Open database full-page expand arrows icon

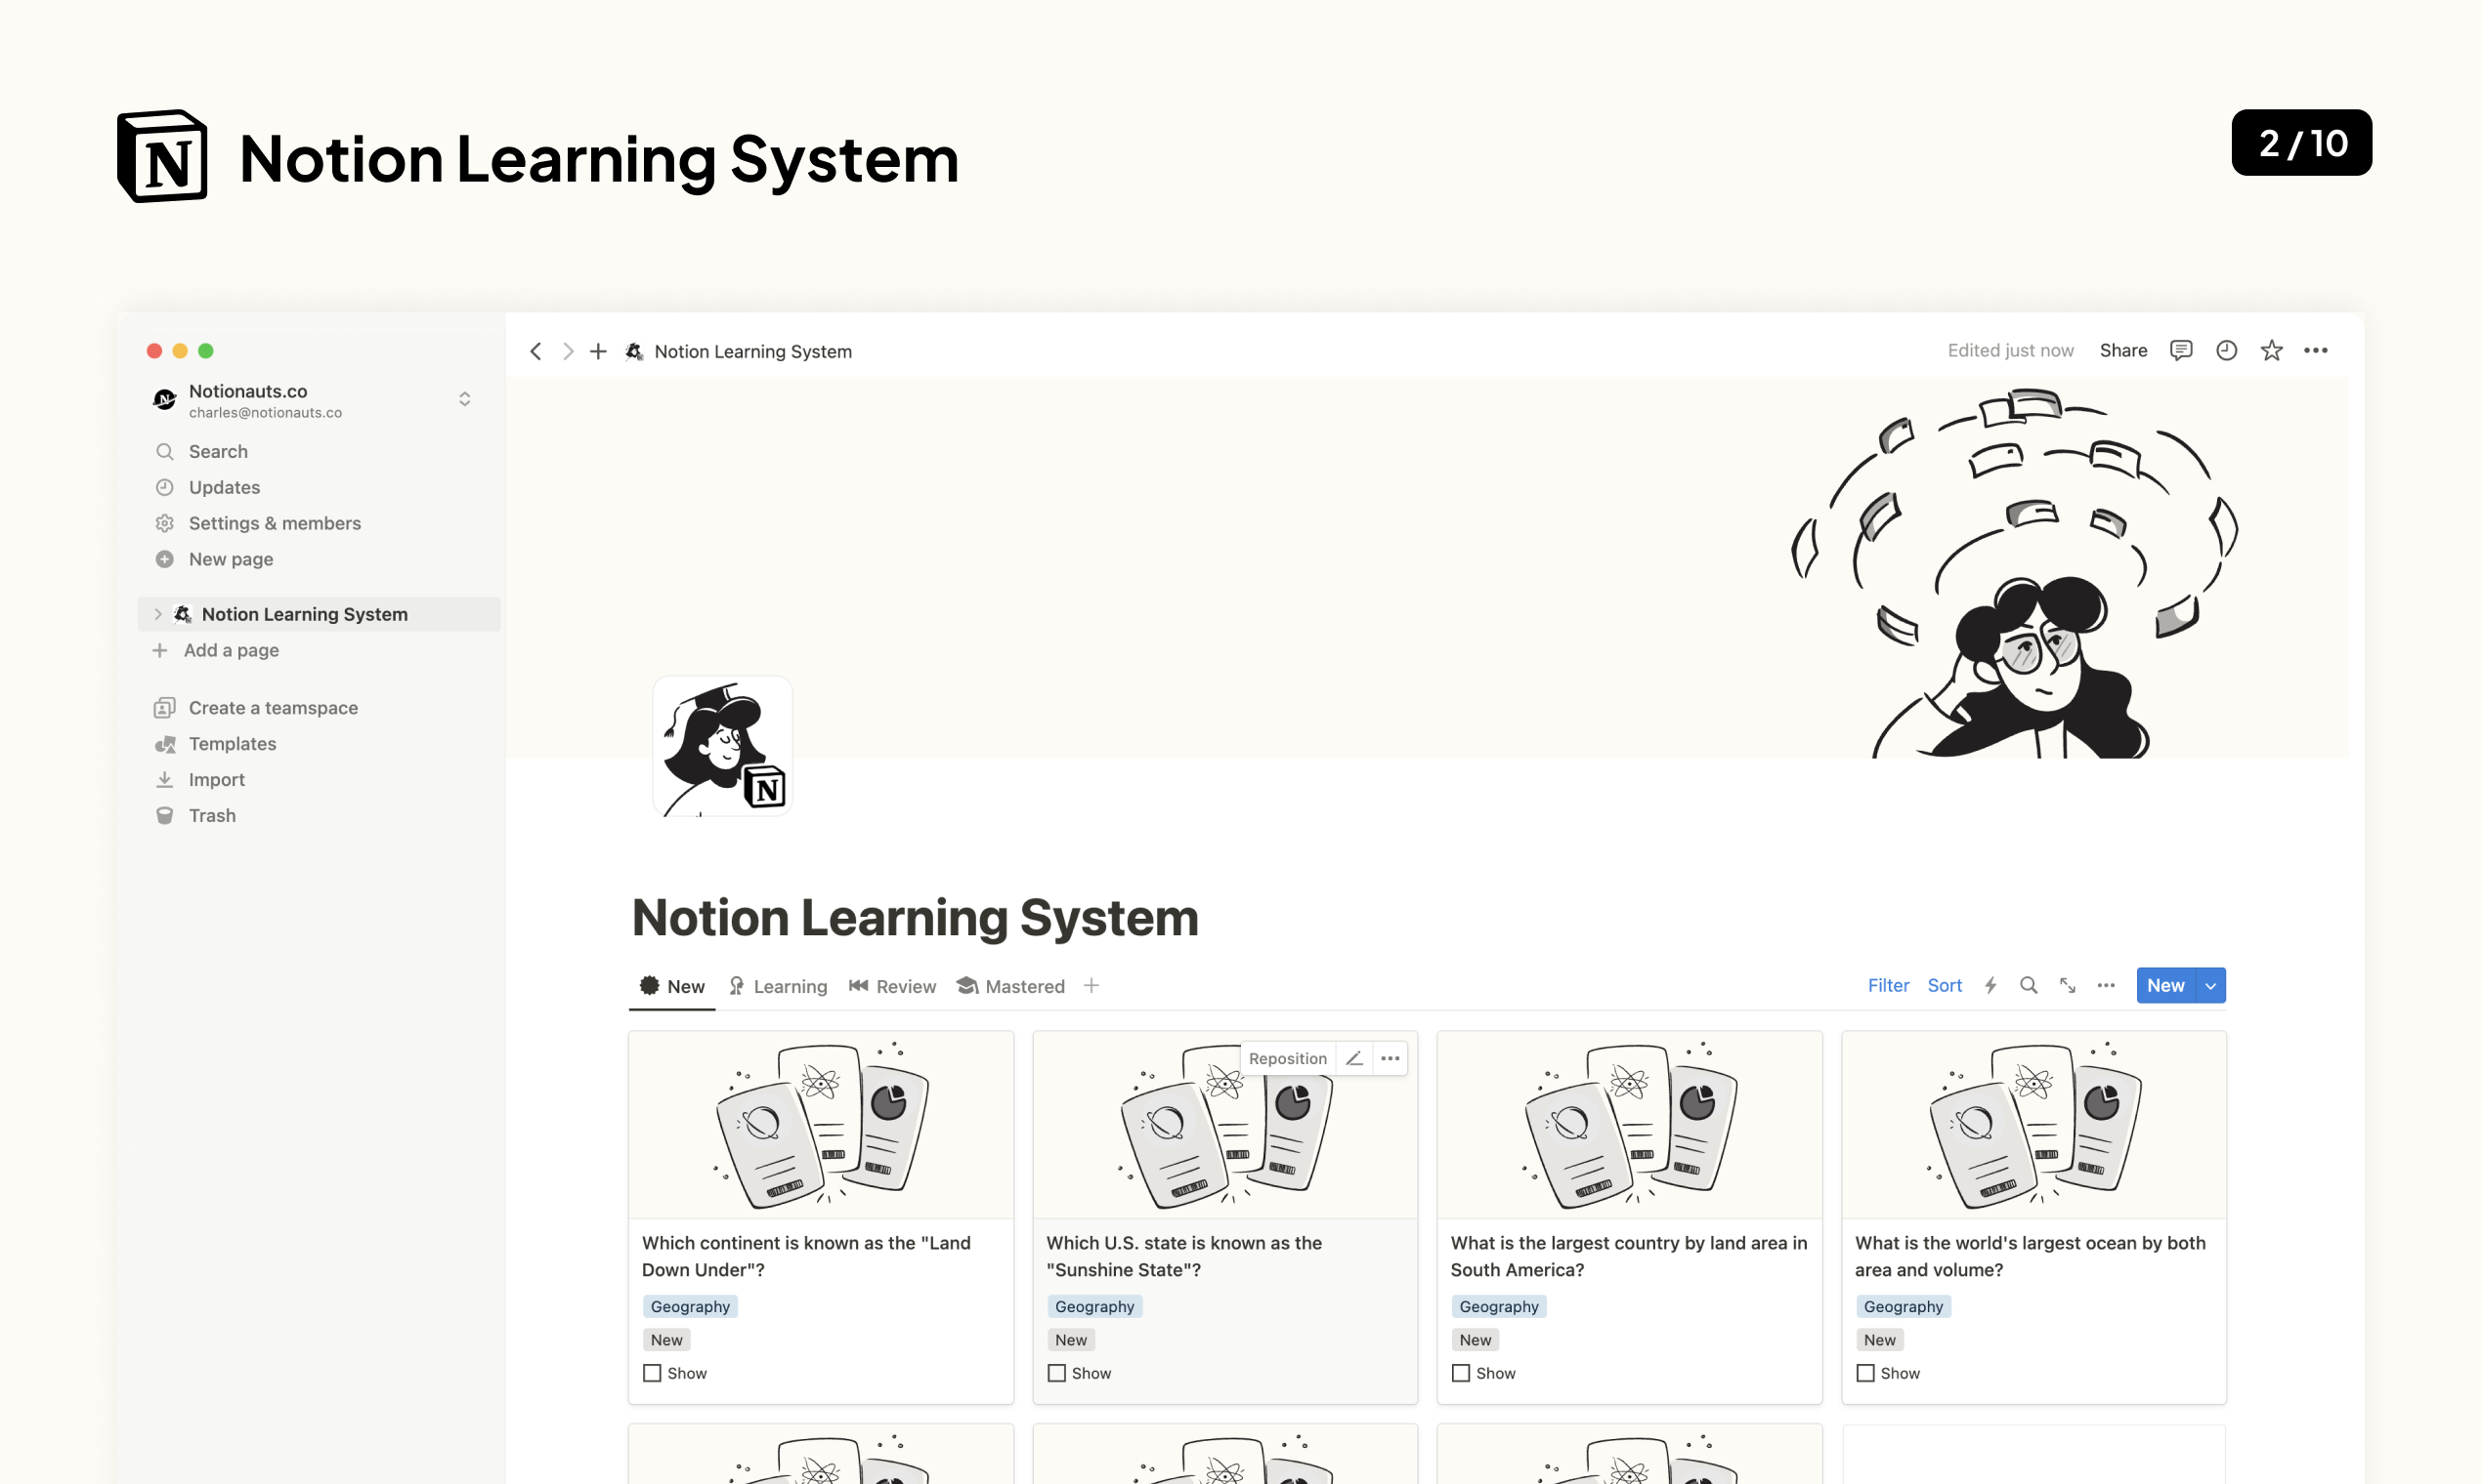click(x=2068, y=985)
